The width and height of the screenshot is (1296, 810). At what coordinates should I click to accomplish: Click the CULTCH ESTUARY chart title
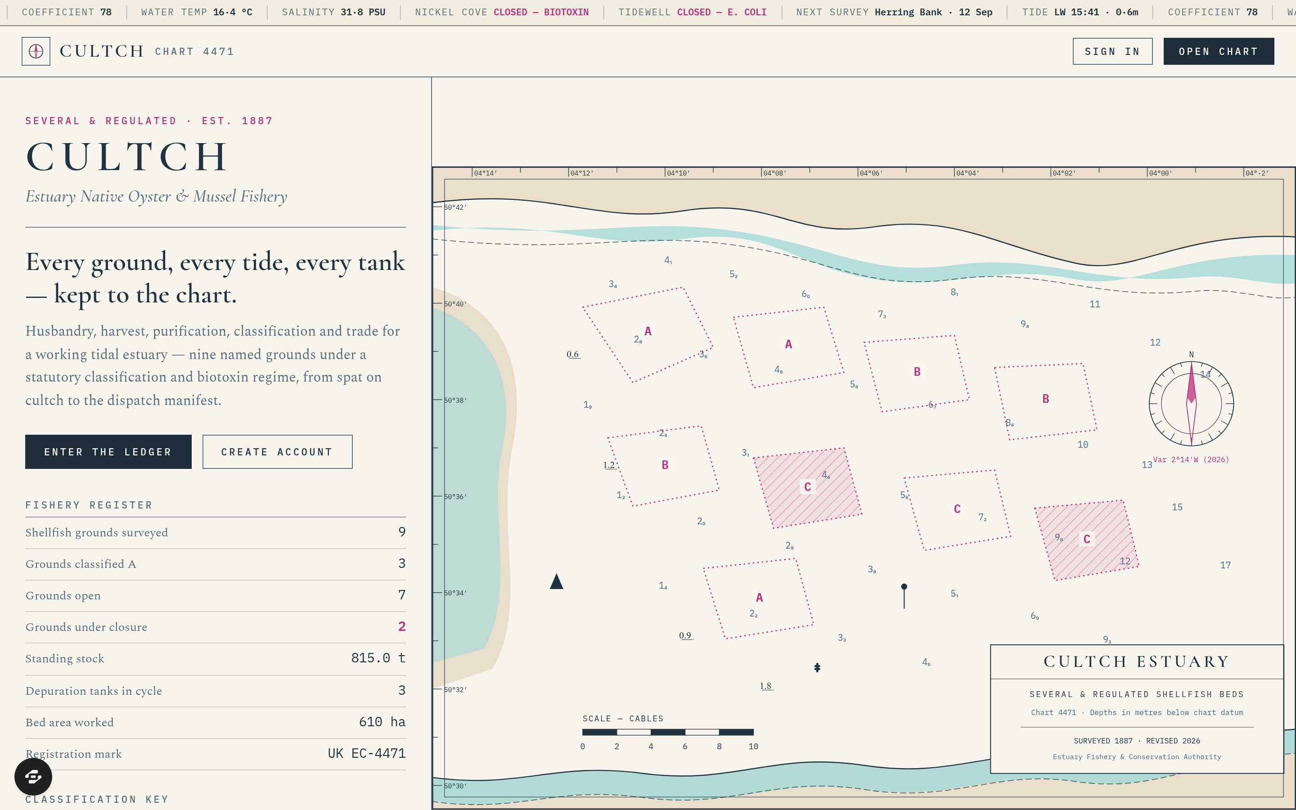click(x=1136, y=661)
